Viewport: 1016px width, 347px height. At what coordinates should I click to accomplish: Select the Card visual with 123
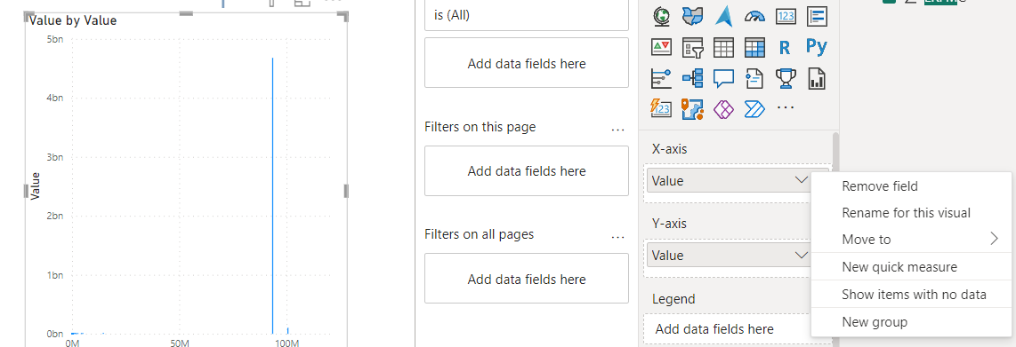[x=786, y=16]
